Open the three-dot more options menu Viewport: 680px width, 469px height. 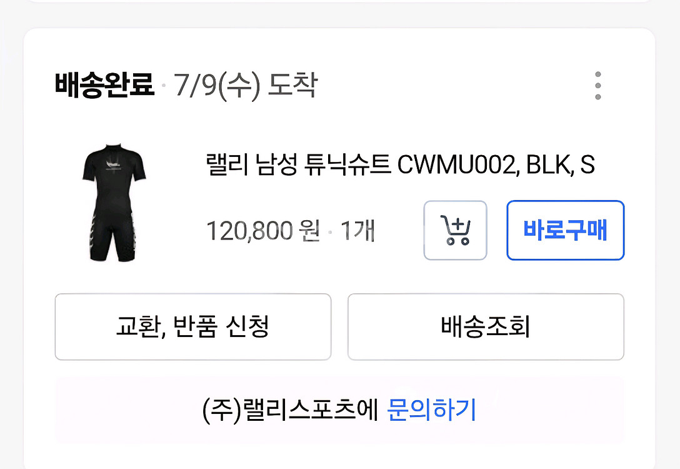[x=597, y=86]
